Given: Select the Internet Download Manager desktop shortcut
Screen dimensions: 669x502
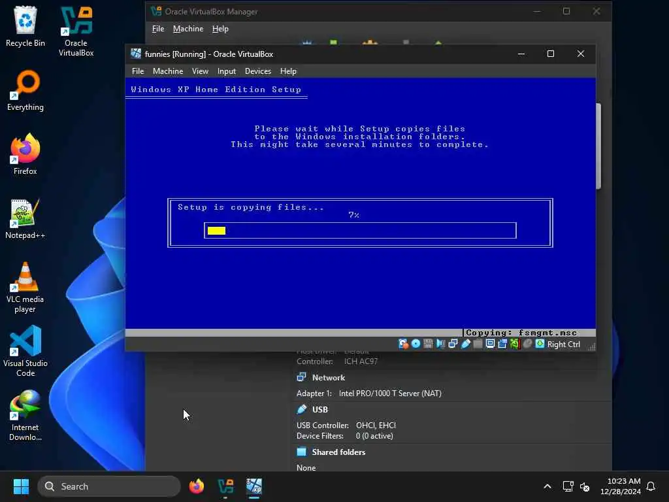Looking at the screenshot, I should 25,416.
